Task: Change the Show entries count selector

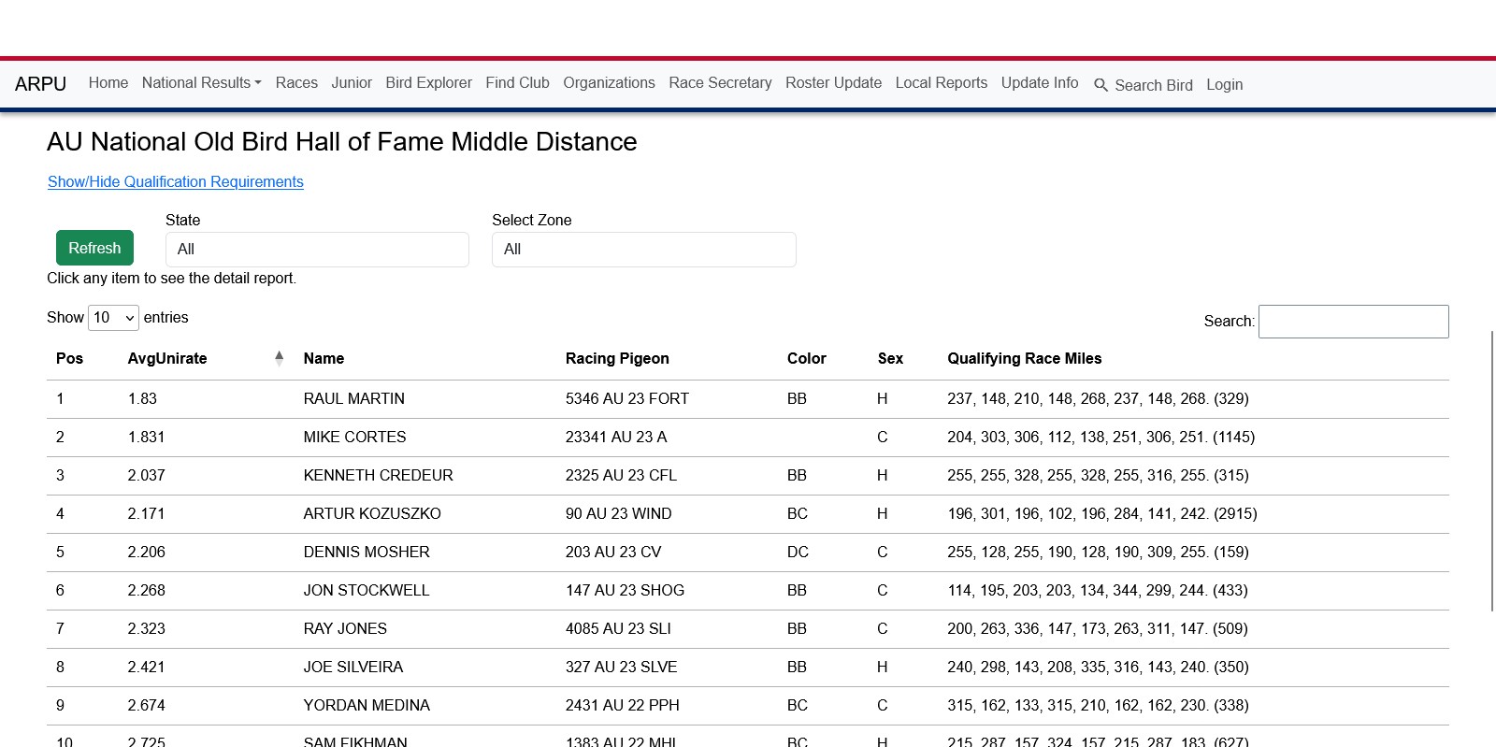Action: [113, 318]
